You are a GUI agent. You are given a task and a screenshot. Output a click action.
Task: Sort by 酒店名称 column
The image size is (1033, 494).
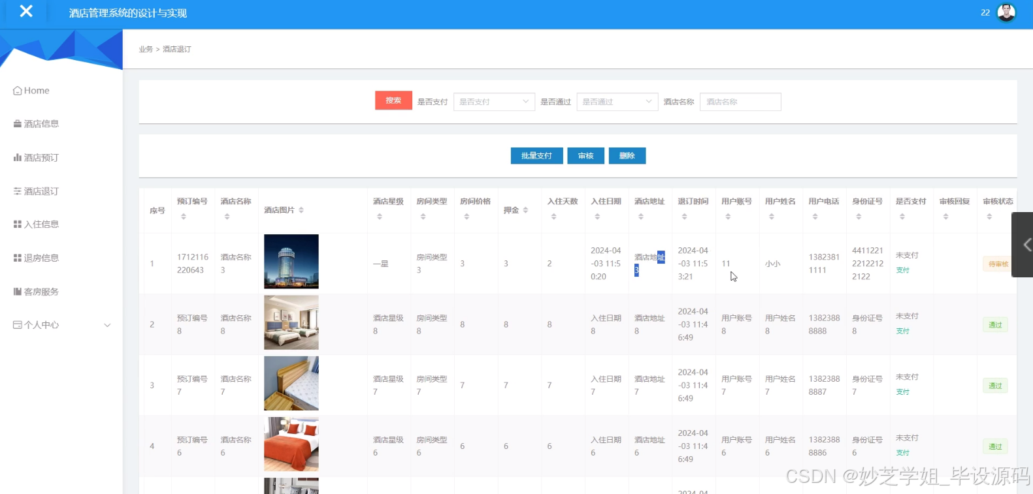(227, 217)
